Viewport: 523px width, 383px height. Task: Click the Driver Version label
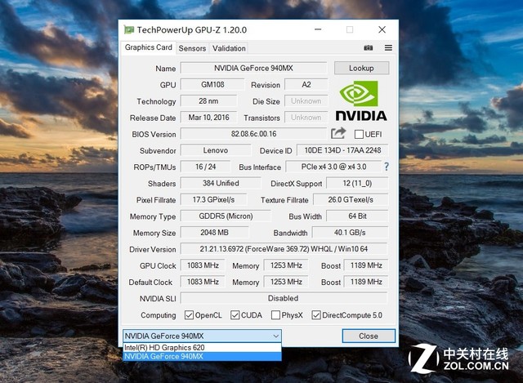[153, 249]
